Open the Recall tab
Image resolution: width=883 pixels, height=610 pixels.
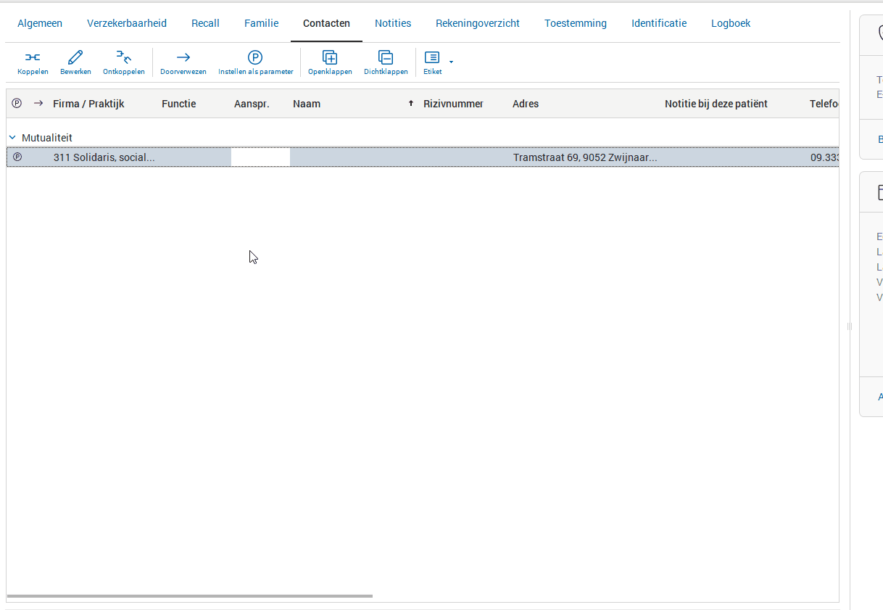coord(205,23)
